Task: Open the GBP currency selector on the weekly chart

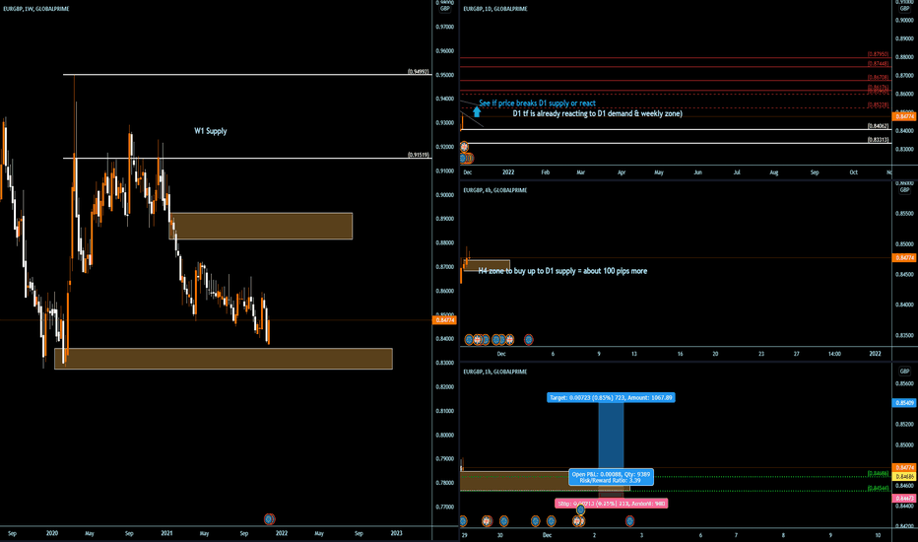Action: [x=445, y=9]
